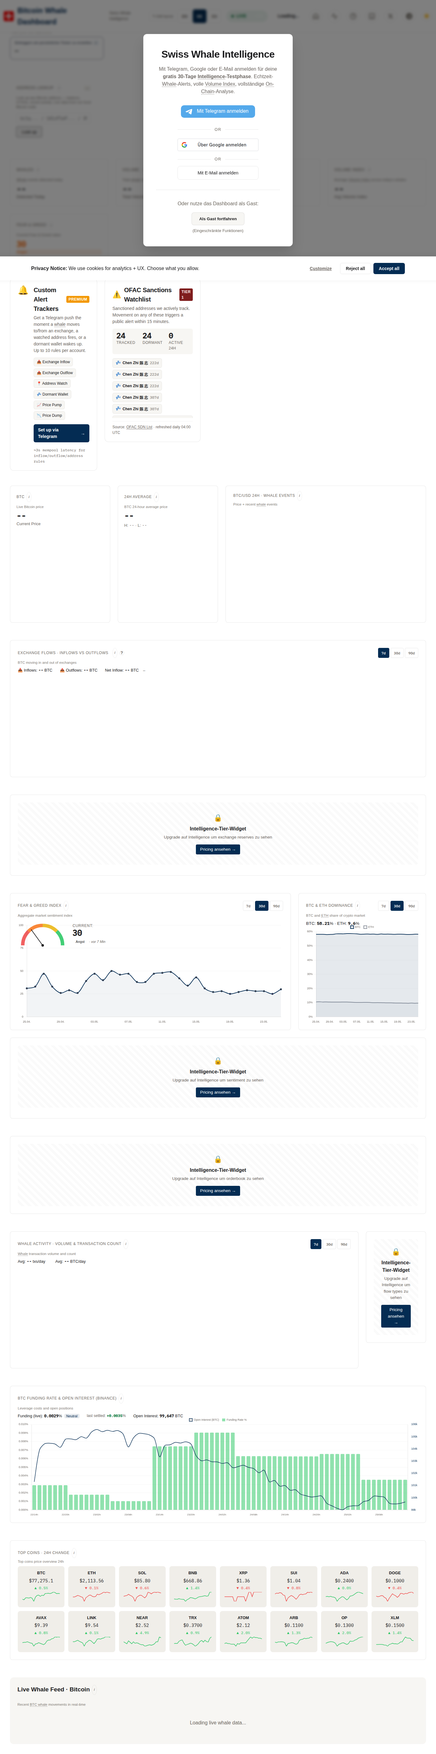The image size is (436, 1754).
Task: Open info icon beside BTC/USD 24H Whale Events
Action: [x=300, y=496]
